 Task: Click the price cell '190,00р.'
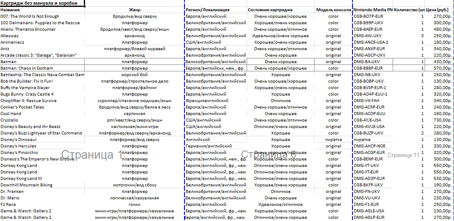439,185
